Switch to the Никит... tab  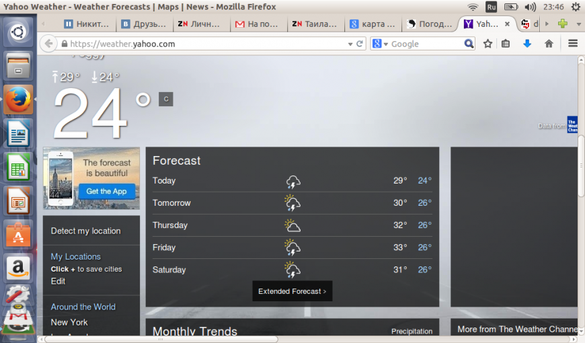87,24
